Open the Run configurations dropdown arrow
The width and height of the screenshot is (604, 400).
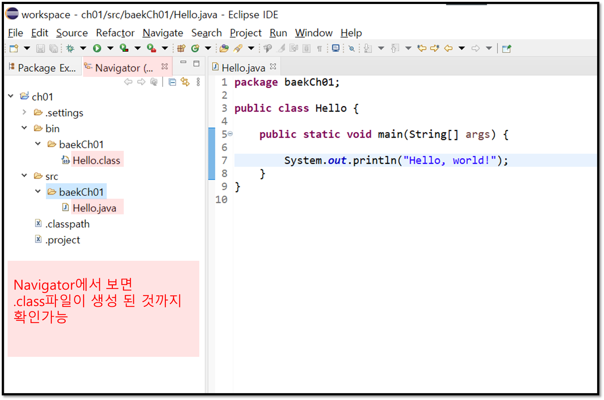coord(110,48)
